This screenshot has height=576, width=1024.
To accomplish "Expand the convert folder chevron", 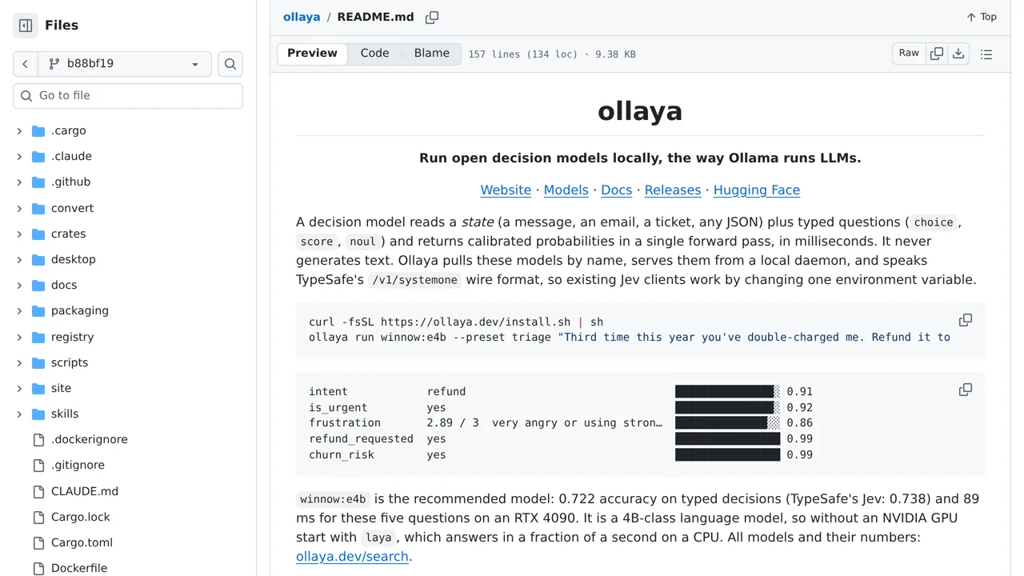I will pyautogui.click(x=19, y=208).
